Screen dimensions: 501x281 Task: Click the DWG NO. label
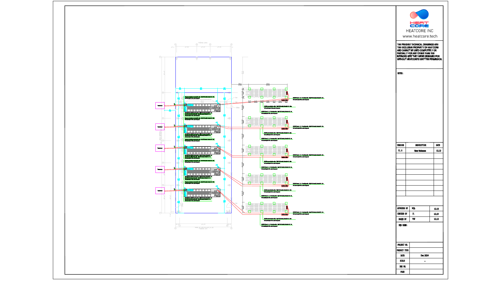(403, 267)
